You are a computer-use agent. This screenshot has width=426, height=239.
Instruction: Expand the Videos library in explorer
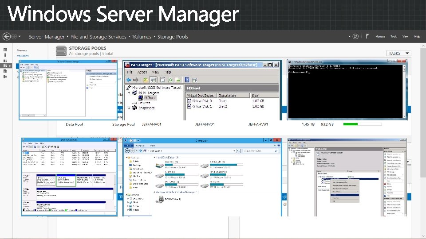128,210
